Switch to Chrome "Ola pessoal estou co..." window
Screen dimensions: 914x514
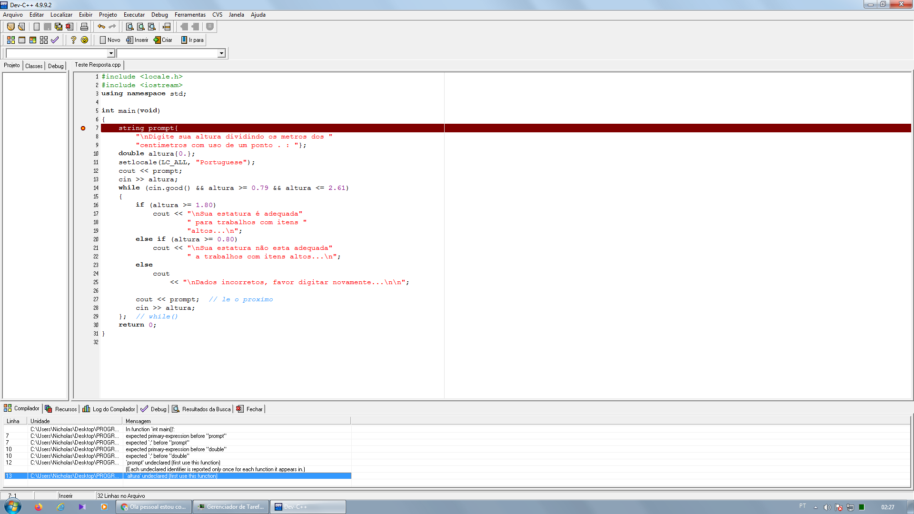[154, 507]
